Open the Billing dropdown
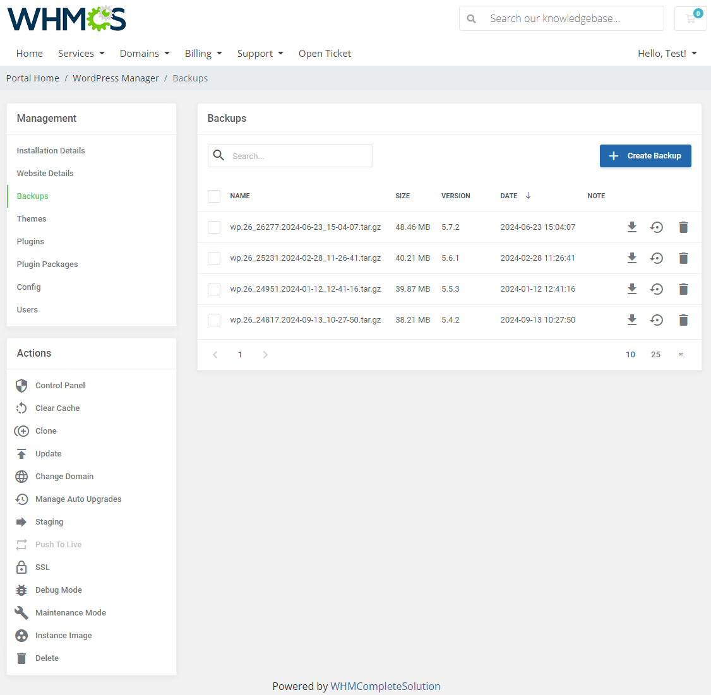 (203, 53)
